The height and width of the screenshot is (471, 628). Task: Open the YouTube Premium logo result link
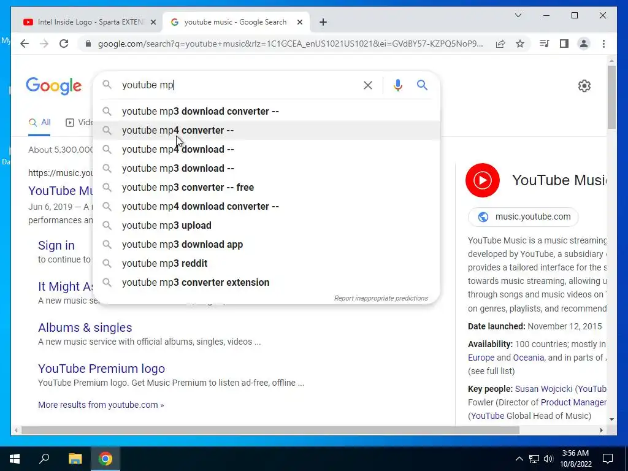(101, 369)
